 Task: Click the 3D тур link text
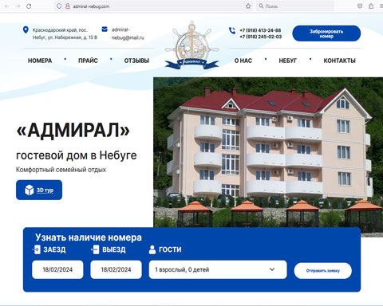point(45,190)
